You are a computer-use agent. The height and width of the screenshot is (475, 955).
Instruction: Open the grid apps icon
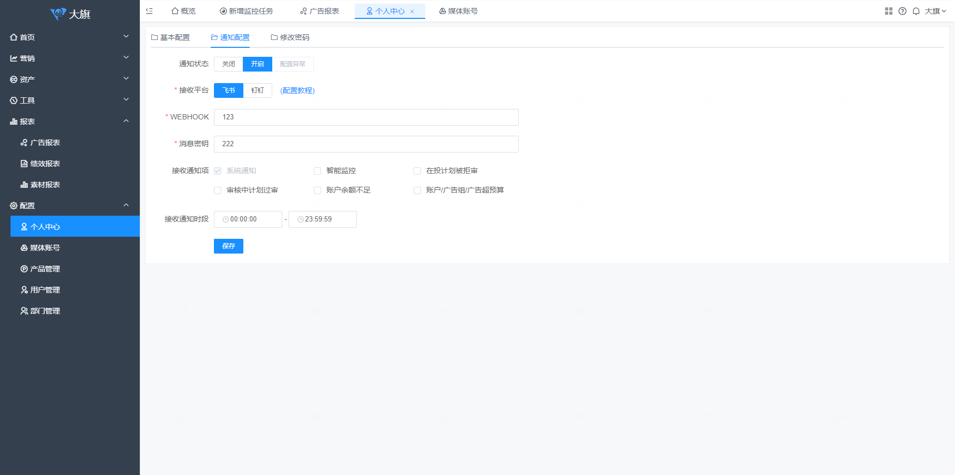tap(888, 11)
